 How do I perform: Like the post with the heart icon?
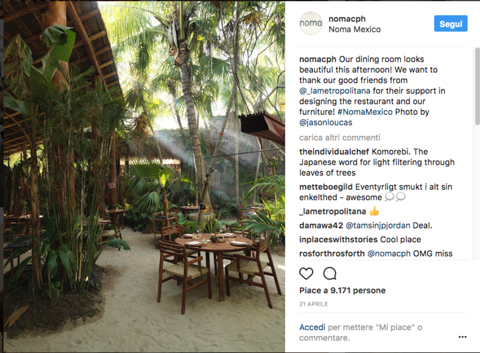[307, 273]
